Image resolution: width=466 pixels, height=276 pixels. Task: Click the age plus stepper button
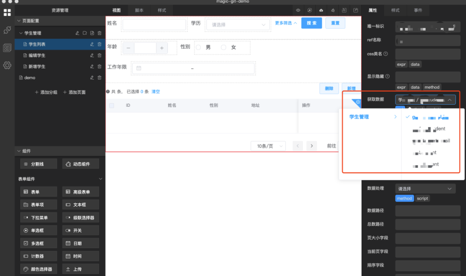(x=162, y=48)
